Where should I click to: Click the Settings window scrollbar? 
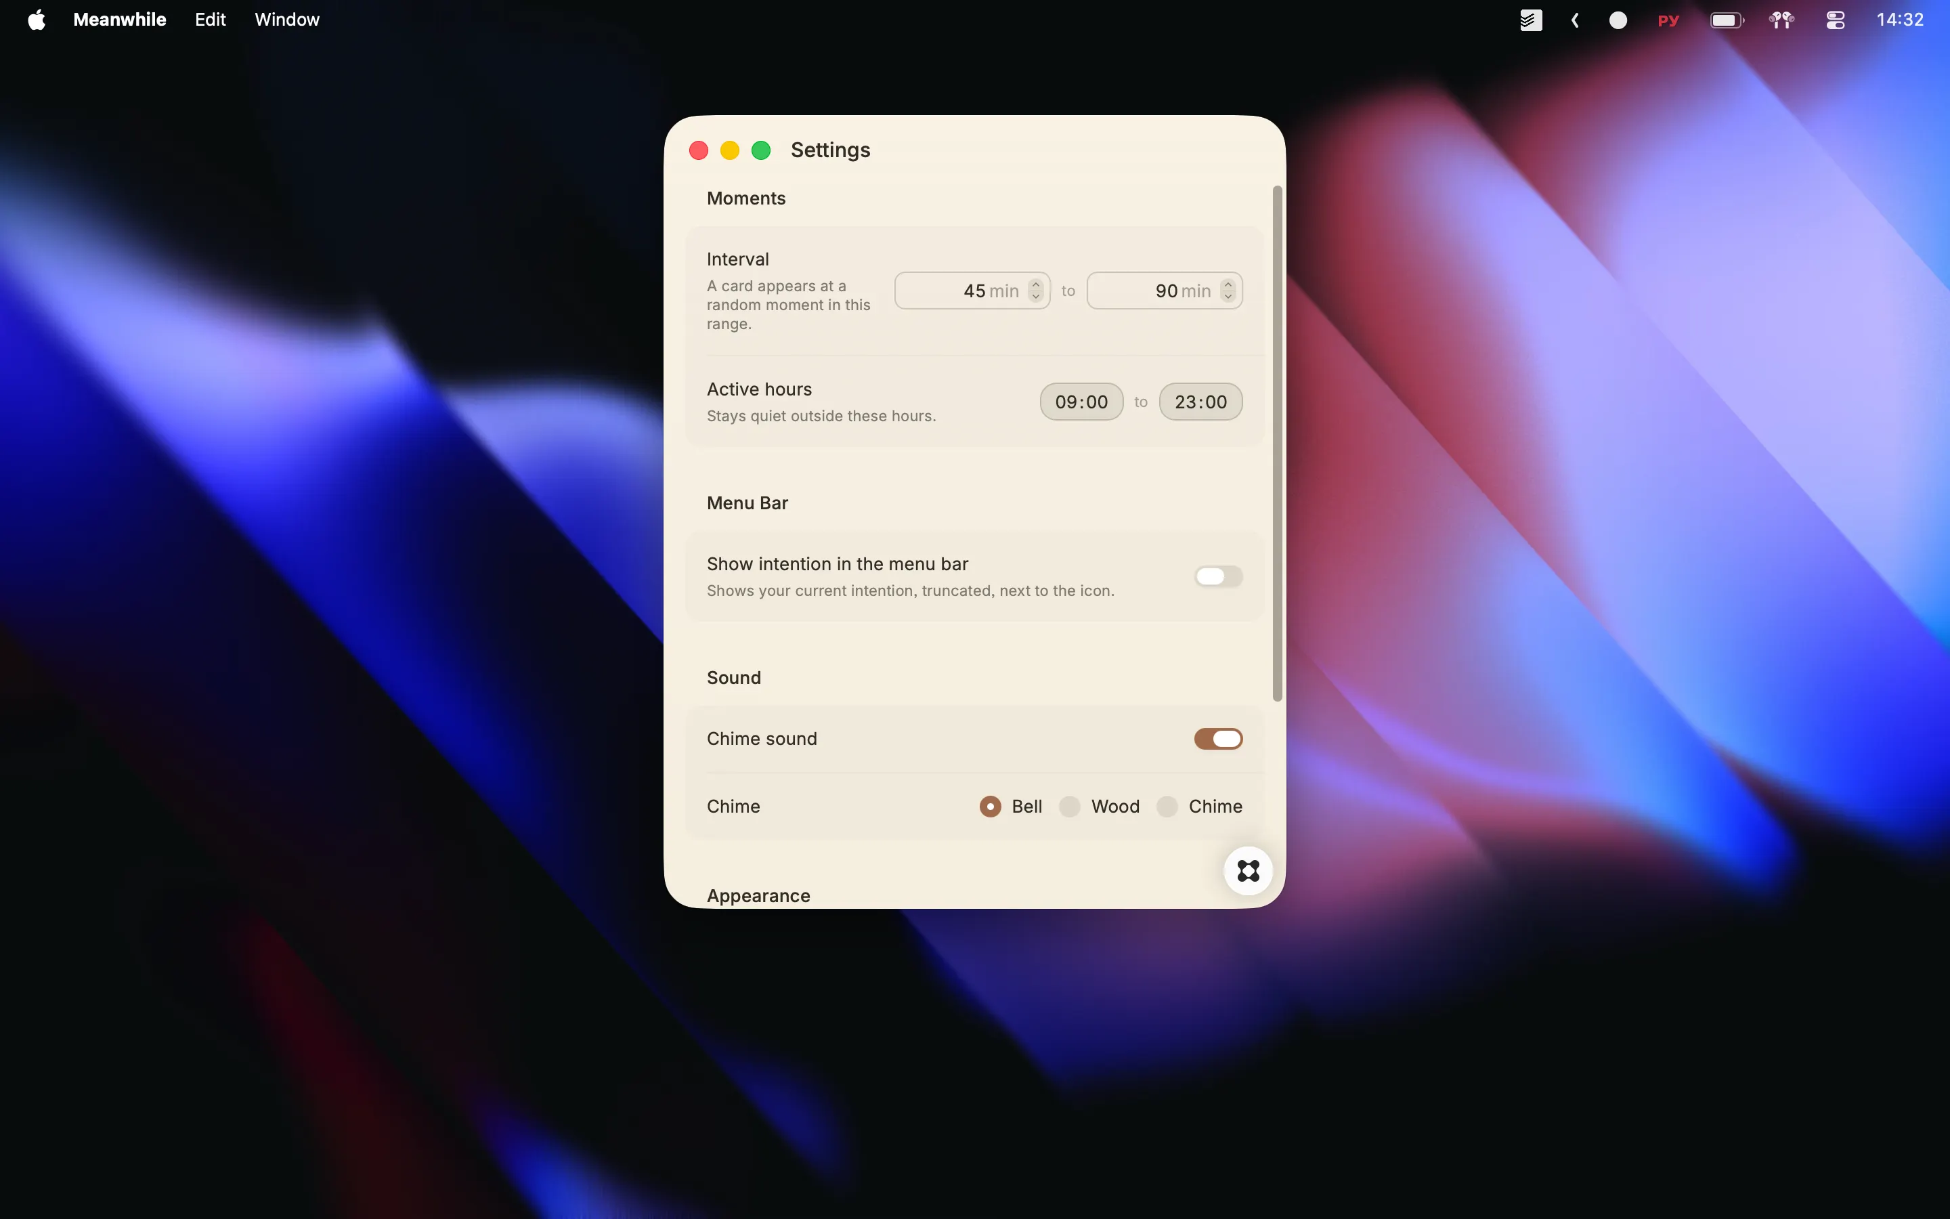(1277, 444)
